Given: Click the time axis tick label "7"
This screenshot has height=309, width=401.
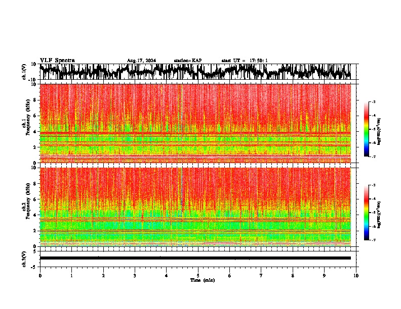Looking at the screenshot, I should pyautogui.click(x=261, y=276).
